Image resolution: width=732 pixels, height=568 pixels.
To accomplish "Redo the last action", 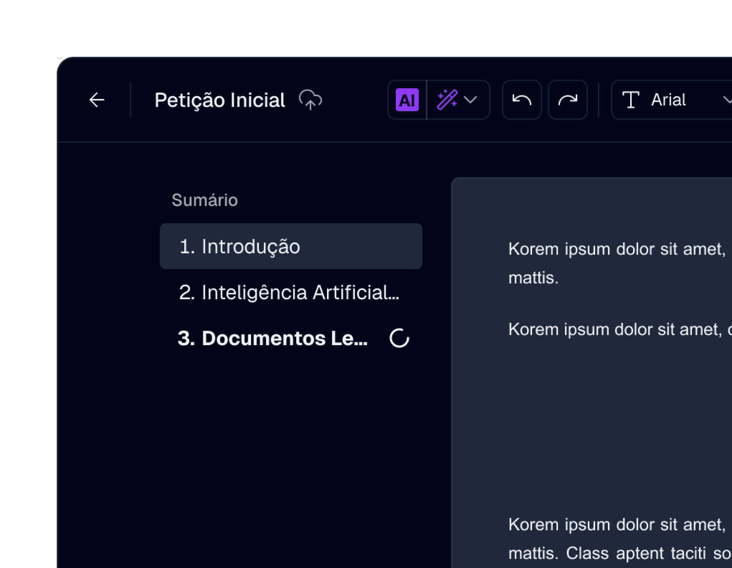I will (x=567, y=100).
